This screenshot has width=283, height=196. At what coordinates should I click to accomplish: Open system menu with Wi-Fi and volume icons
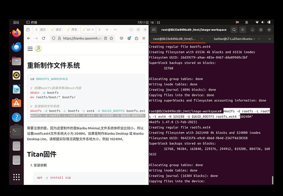(x=263, y=22)
